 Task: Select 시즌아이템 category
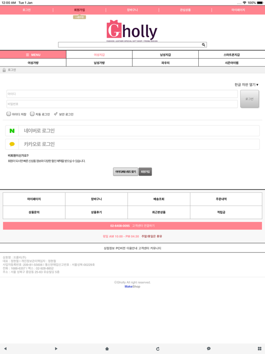[232, 63]
